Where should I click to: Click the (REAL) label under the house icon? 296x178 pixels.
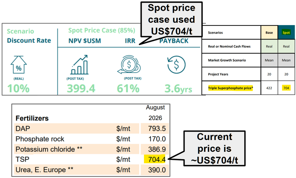[x=18, y=79]
